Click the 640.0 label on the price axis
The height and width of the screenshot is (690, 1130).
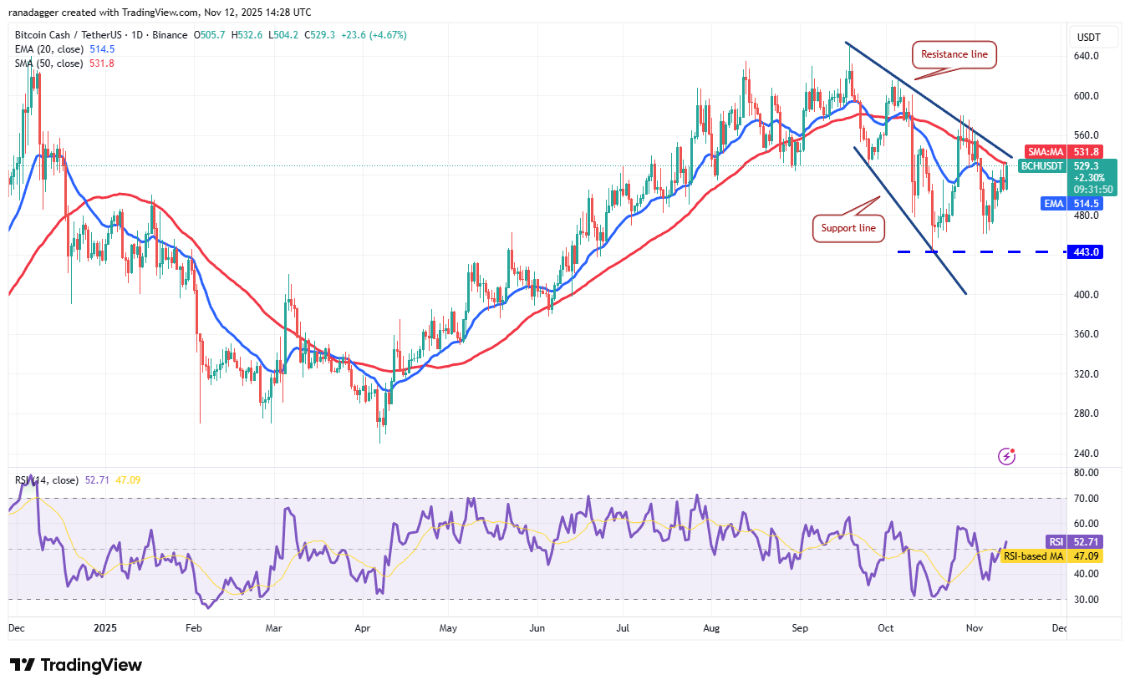(1087, 56)
